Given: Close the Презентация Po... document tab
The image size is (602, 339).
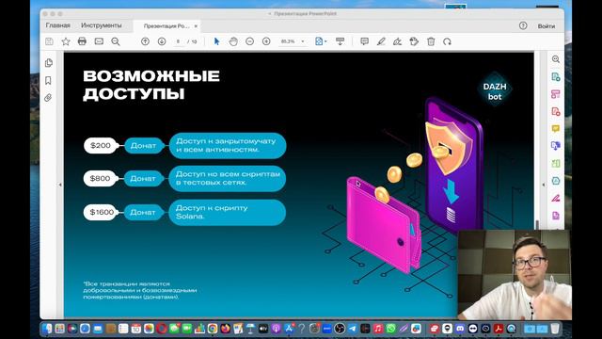Looking at the screenshot, I should point(196,26).
